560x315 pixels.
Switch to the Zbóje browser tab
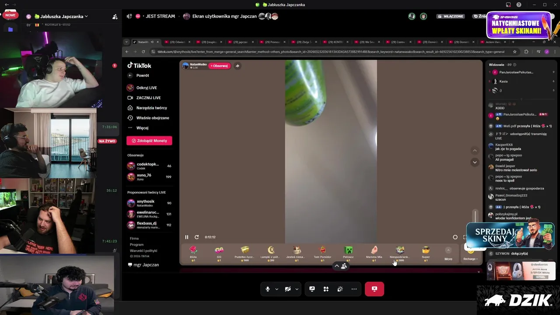(x=304, y=42)
